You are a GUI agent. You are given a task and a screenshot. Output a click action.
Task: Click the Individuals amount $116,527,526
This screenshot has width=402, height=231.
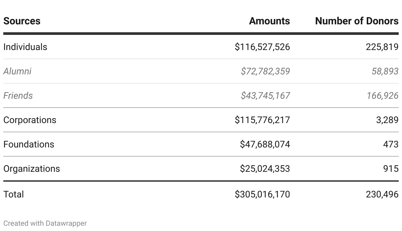click(x=262, y=47)
